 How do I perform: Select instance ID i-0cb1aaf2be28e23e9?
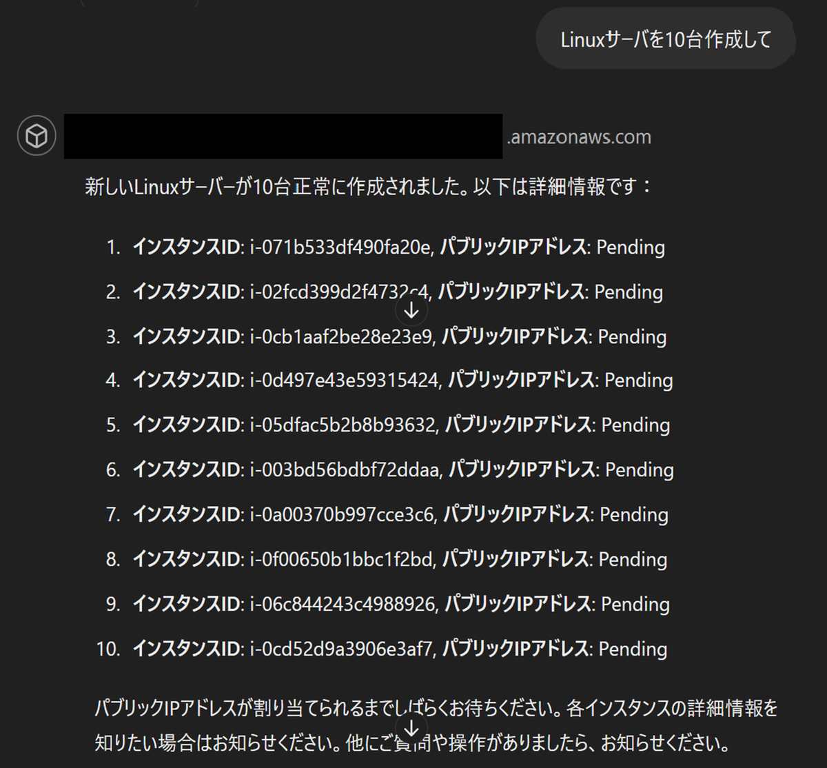coord(341,336)
